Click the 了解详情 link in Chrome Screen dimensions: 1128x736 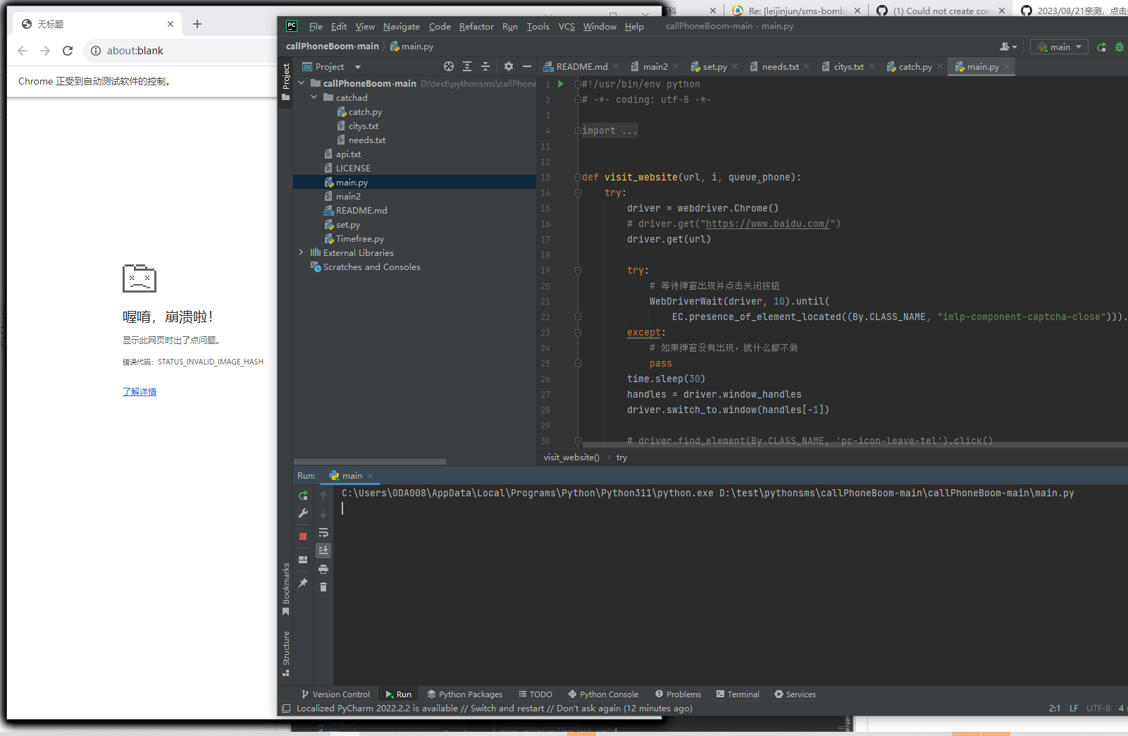tap(139, 391)
